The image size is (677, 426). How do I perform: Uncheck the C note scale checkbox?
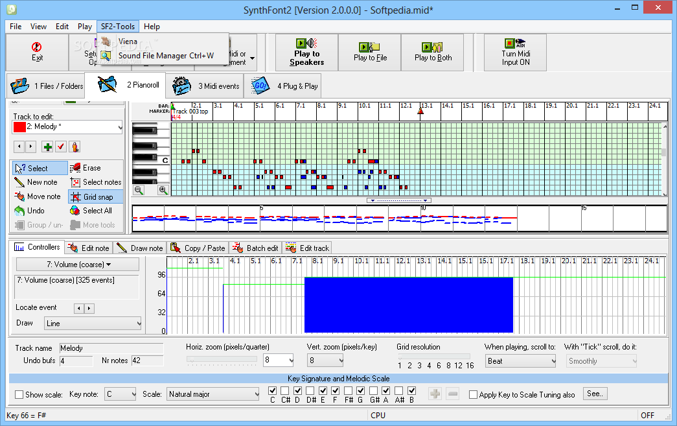(x=273, y=390)
